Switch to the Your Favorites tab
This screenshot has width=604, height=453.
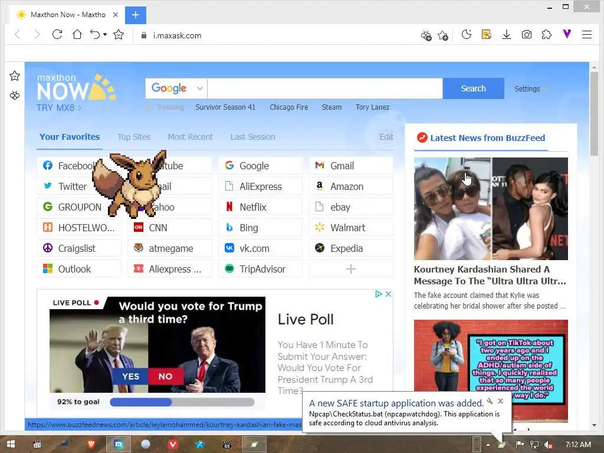click(70, 137)
